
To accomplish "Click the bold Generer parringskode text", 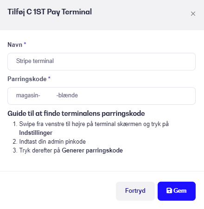I will point(92,151).
